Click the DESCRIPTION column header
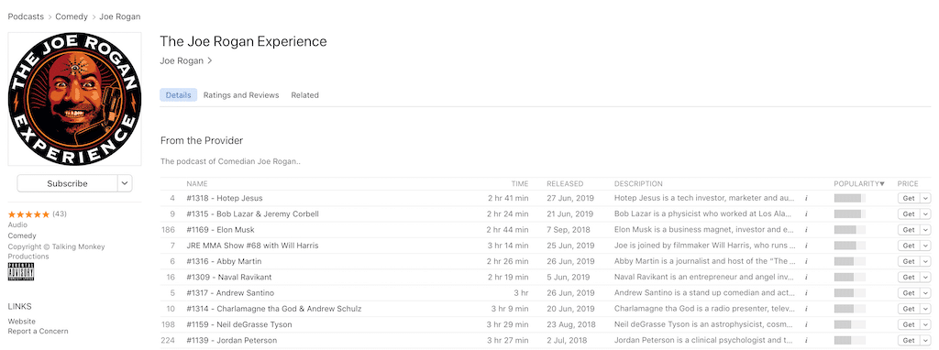Screen dimensions: 939x350 tap(638, 184)
